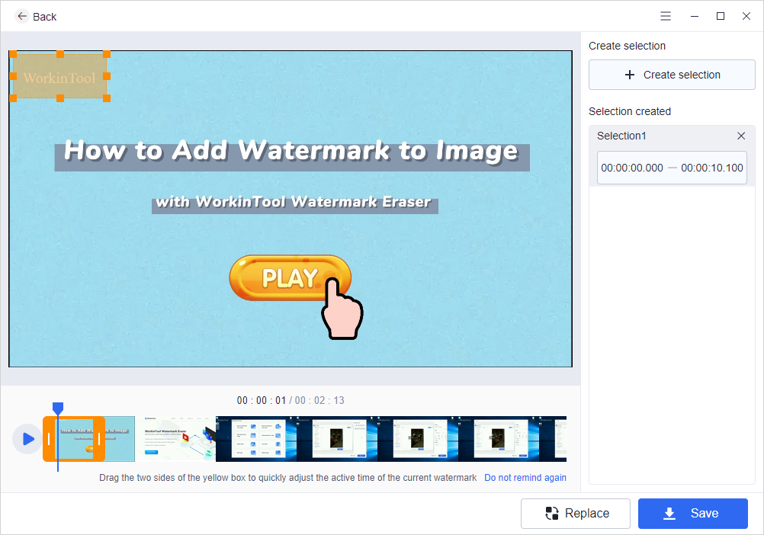Click left handle of the orange timeline range box

click(x=49, y=439)
